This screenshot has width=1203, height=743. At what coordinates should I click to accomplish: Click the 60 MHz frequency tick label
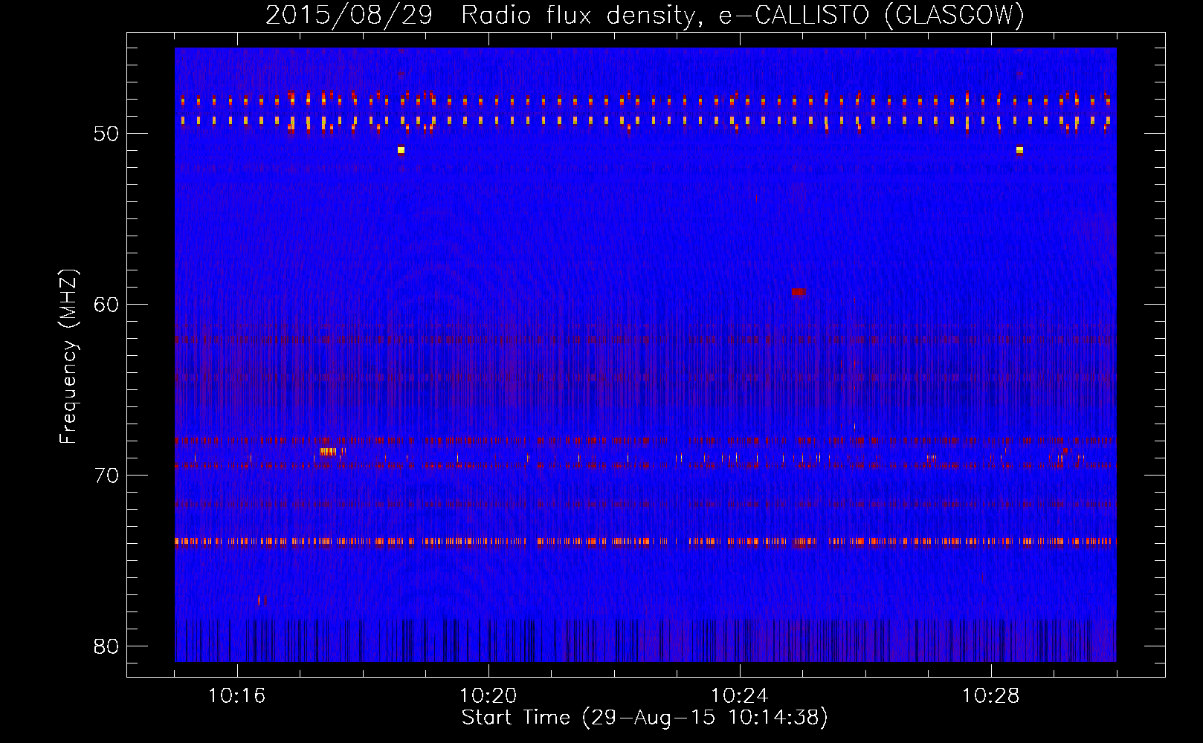click(106, 305)
